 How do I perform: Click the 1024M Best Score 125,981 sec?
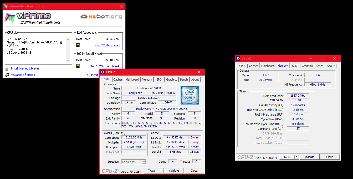(x=111, y=60)
